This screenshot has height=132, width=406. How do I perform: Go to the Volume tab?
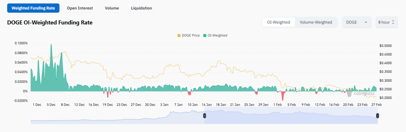pyautogui.click(x=112, y=8)
